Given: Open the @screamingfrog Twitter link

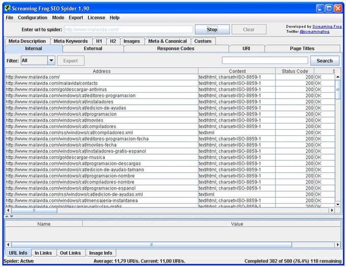Looking at the screenshot, I should (x=314, y=32).
